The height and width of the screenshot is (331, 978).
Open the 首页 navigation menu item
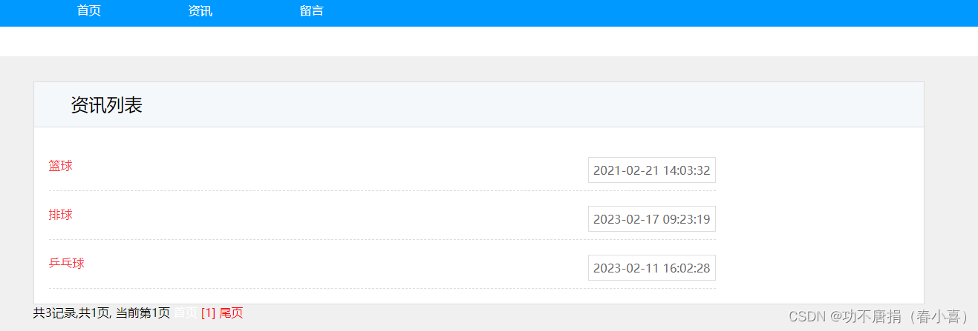pyautogui.click(x=89, y=11)
